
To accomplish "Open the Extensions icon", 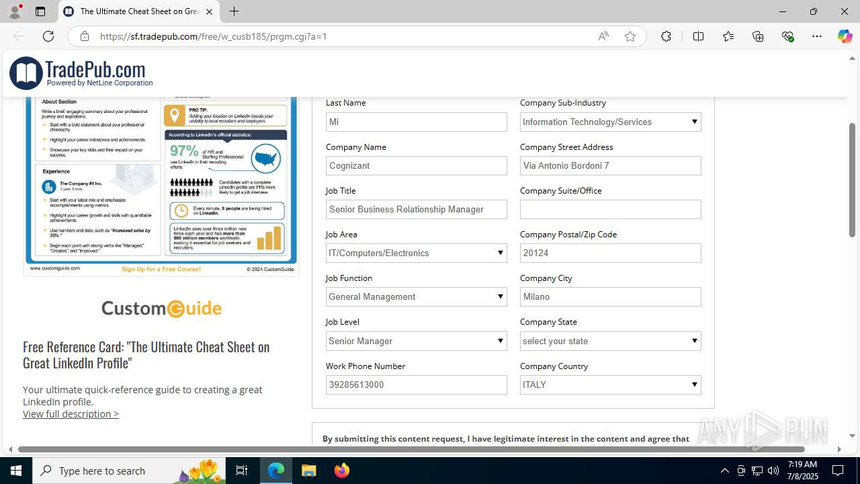I will click(666, 36).
